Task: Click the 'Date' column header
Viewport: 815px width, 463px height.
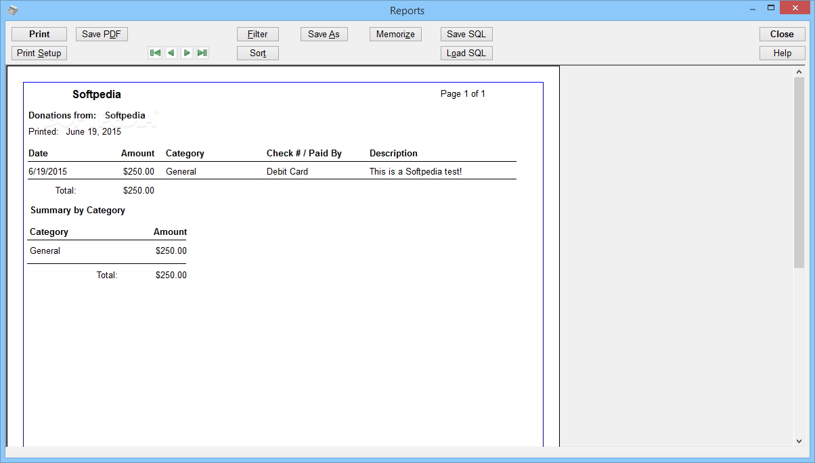Action: [x=38, y=154]
